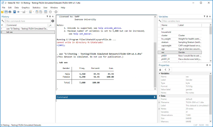This screenshot has height=127, width=213.
Task: Close the Properties panel
Action: pos(210,65)
